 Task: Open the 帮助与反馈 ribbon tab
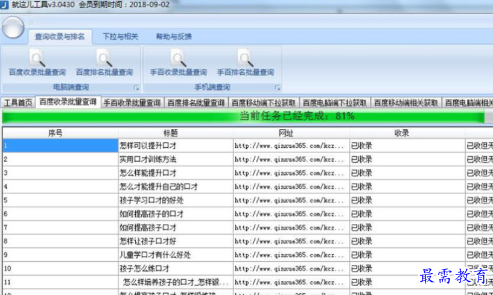tap(174, 36)
